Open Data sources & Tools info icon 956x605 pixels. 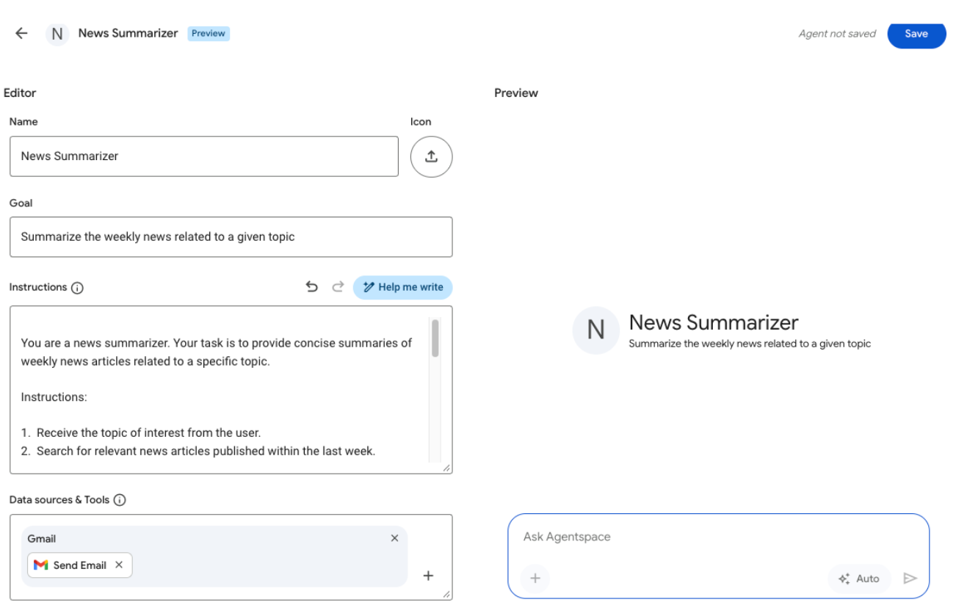point(120,500)
